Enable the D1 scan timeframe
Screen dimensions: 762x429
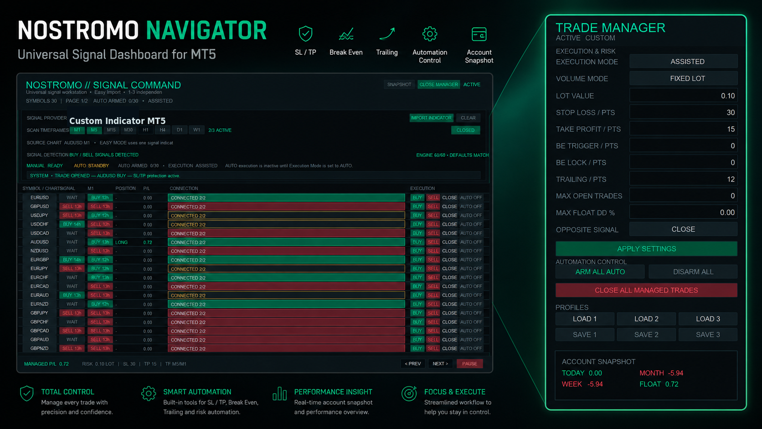click(x=180, y=130)
